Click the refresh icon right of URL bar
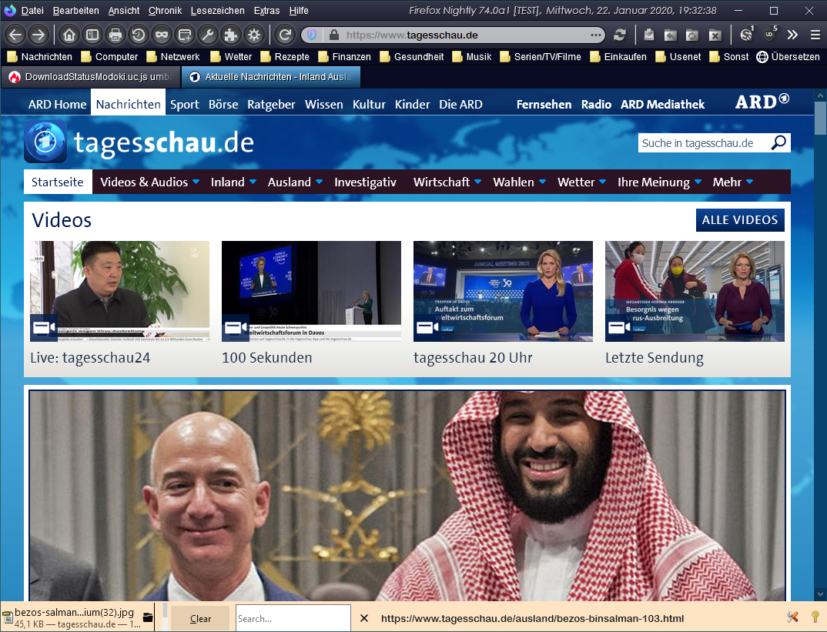 click(x=620, y=35)
